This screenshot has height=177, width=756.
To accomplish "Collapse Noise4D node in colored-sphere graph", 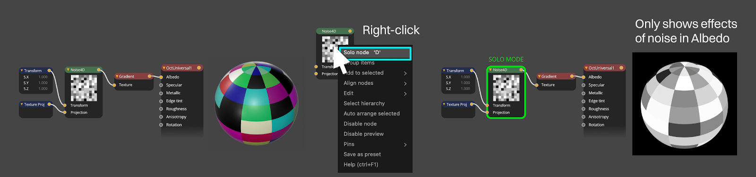I will point(68,70).
